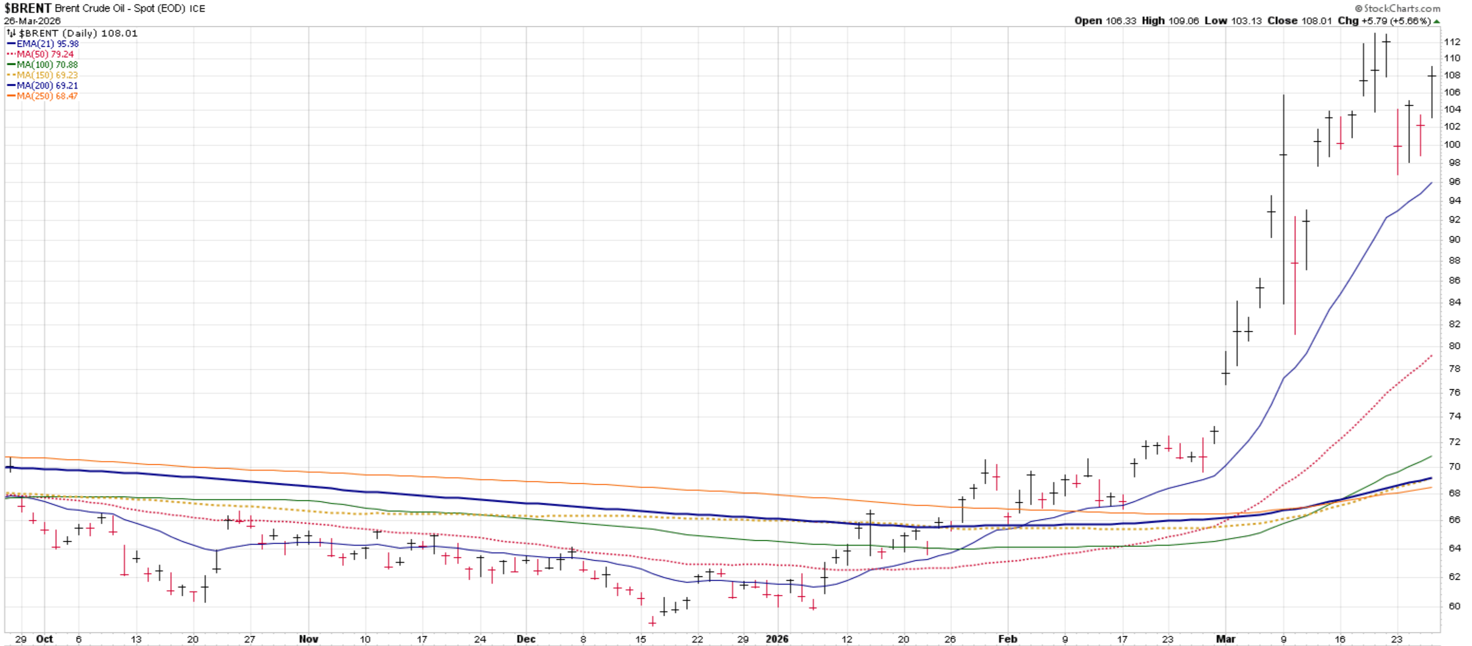Image resolution: width=1472 pixels, height=646 pixels.
Task: Click the Oct label on the date axis
Action: click(x=44, y=639)
